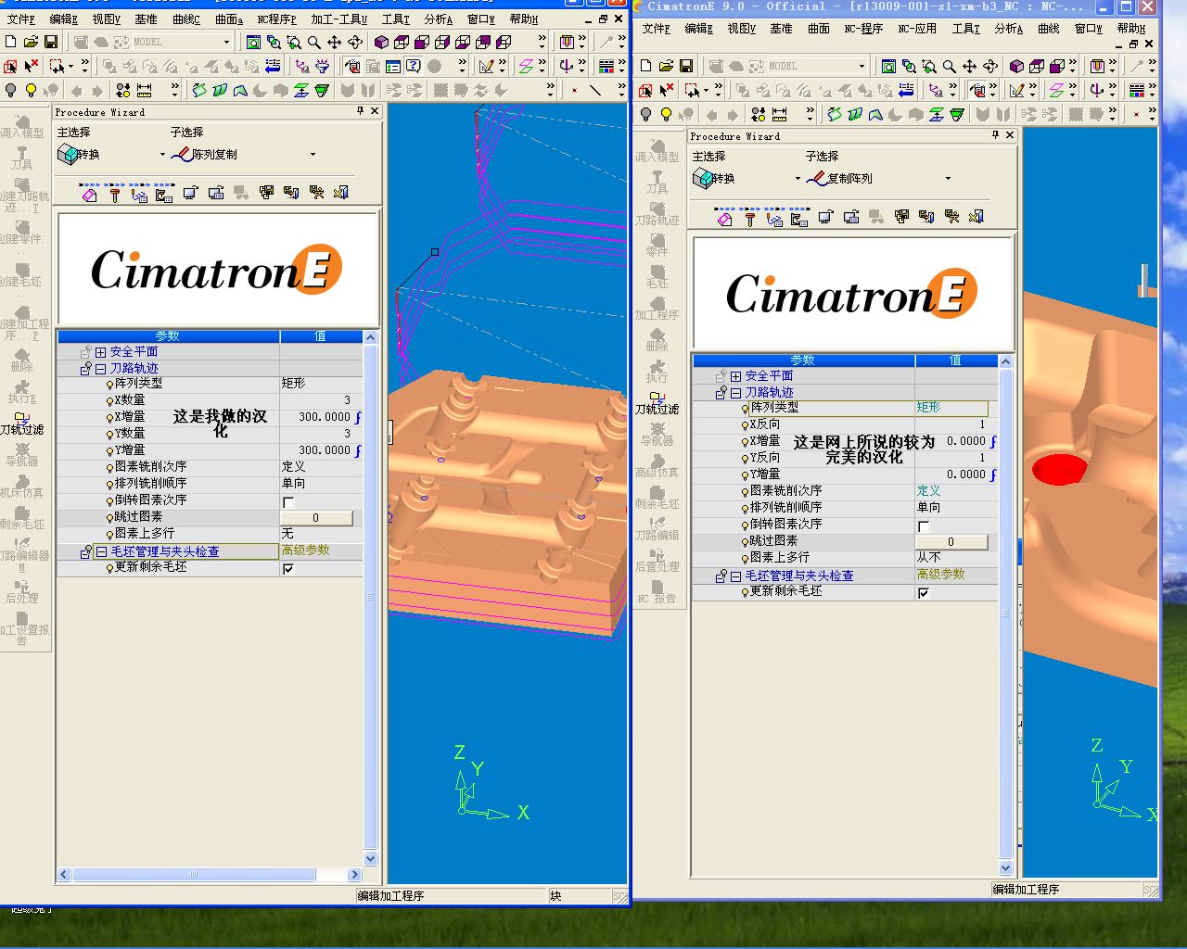
Task: Click 刀轨过滤 in left window sidebar
Action: (x=22, y=422)
